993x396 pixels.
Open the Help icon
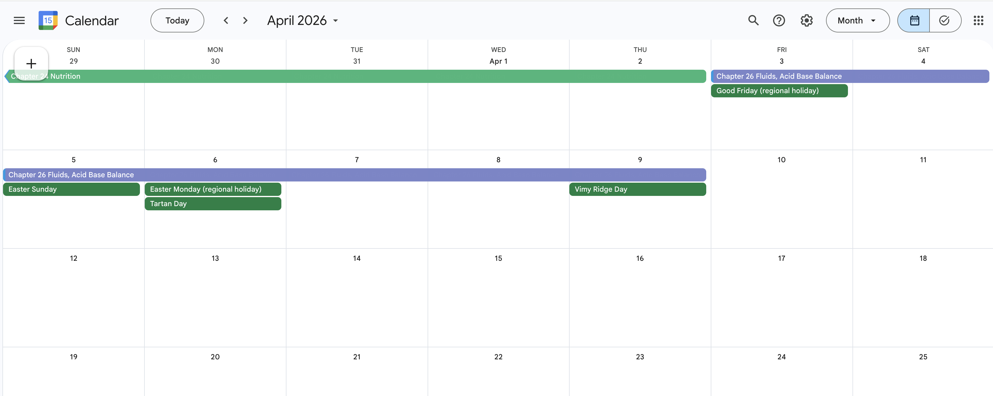[x=779, y=20]
